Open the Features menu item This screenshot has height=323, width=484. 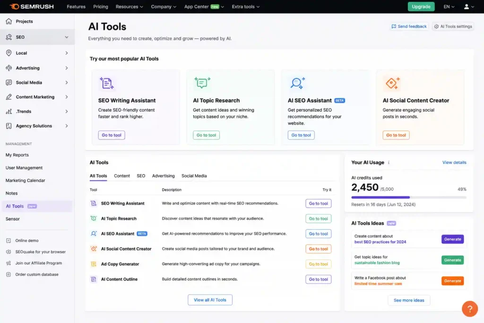76,7
